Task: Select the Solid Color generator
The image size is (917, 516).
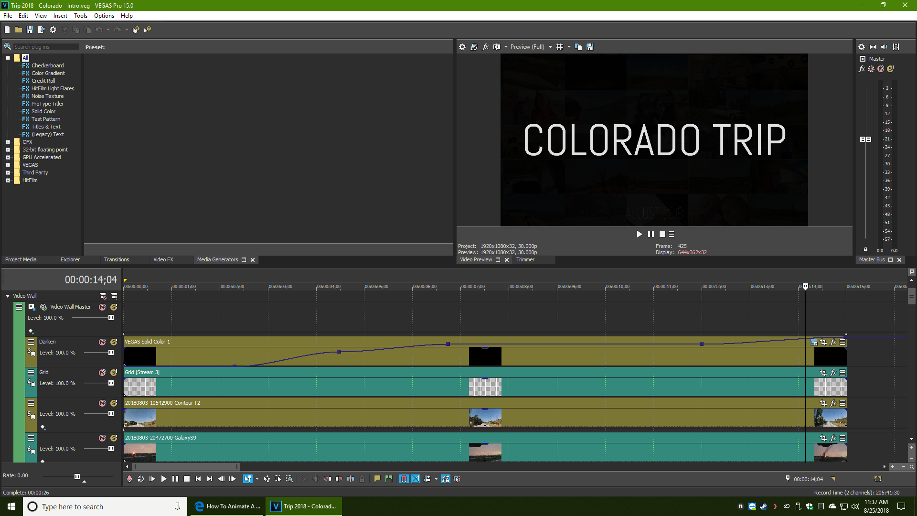Action: [43, 111]
